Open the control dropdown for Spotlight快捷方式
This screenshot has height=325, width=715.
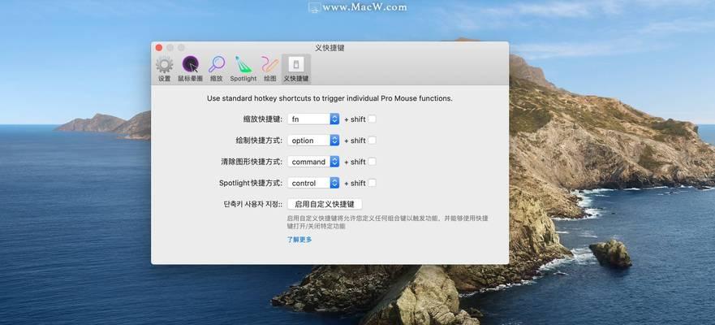tap(313, 183)
